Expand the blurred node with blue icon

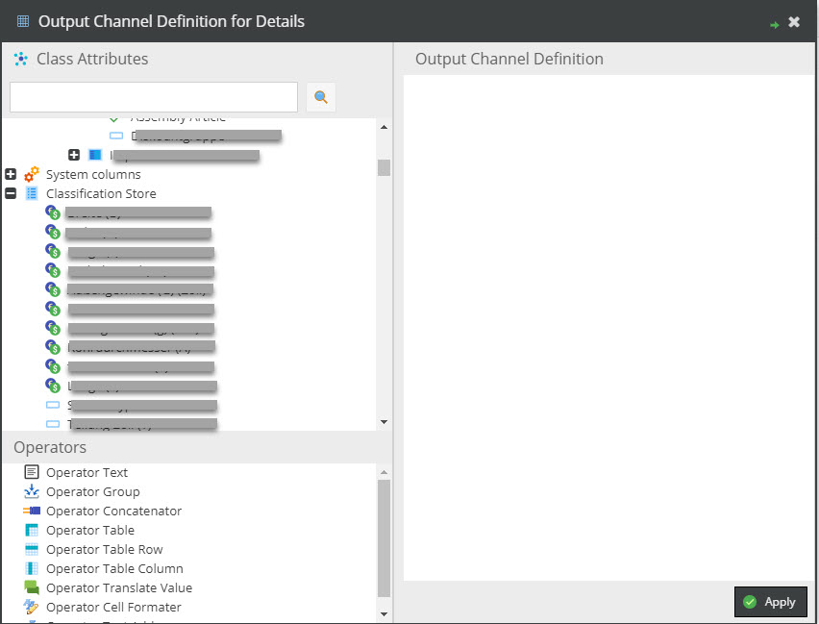click(74, 155)
